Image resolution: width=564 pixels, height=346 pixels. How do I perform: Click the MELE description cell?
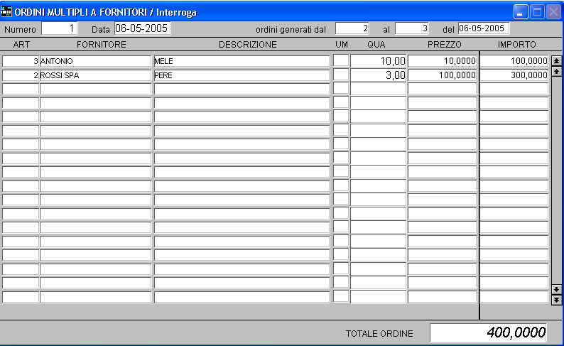point(242,61)
